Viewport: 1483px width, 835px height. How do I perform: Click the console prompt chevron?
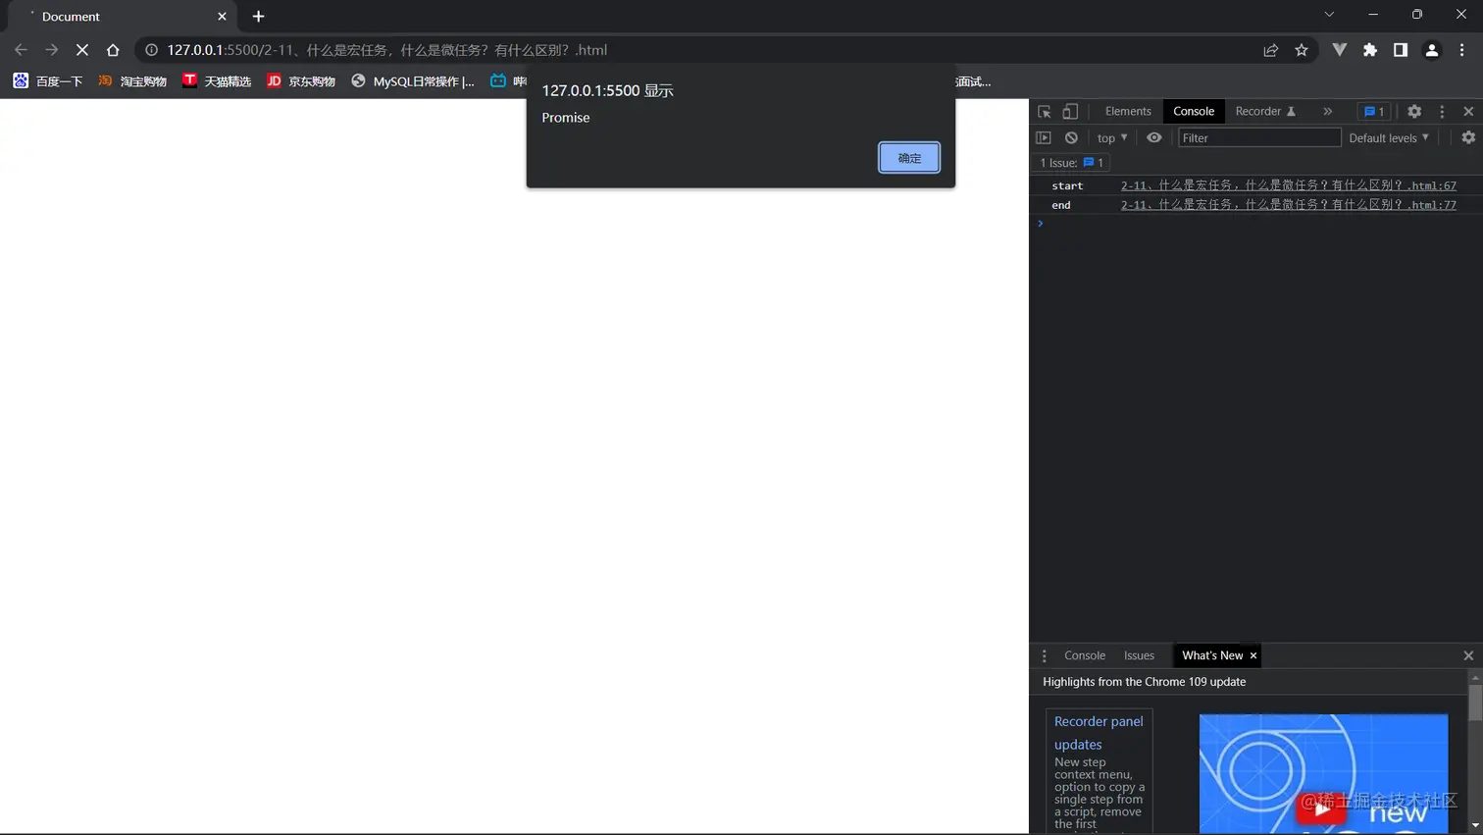pyautogui.click(x=1041, y=224)
